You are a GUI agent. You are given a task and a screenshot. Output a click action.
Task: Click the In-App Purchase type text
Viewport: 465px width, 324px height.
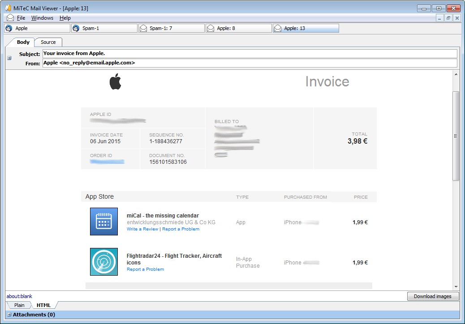[x=248, y=262]
